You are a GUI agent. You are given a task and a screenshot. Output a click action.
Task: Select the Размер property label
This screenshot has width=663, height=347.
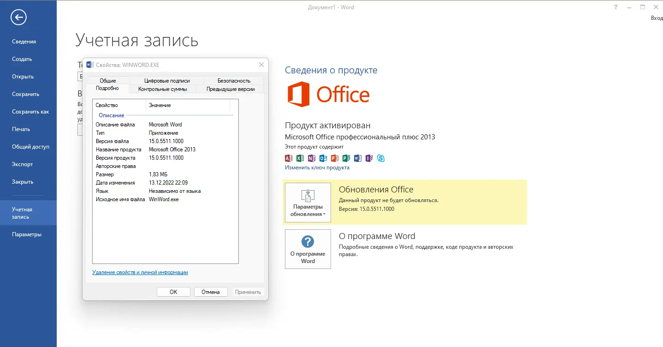105,174
